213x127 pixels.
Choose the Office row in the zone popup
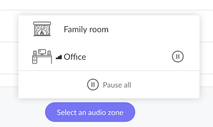click(x=109, y=57)
